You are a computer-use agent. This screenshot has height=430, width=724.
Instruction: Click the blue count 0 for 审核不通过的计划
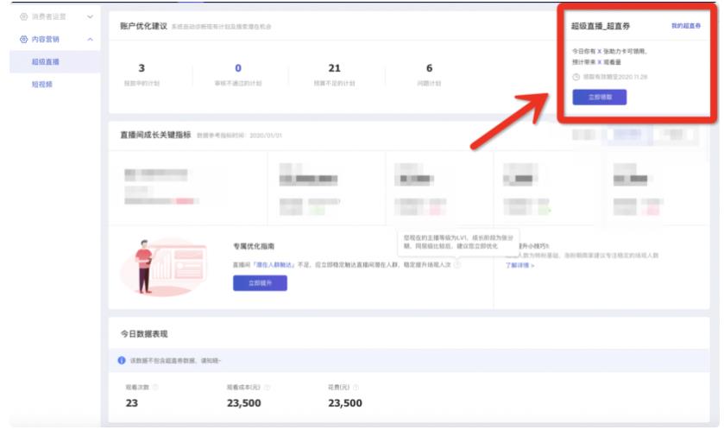(x=238, y=68)
